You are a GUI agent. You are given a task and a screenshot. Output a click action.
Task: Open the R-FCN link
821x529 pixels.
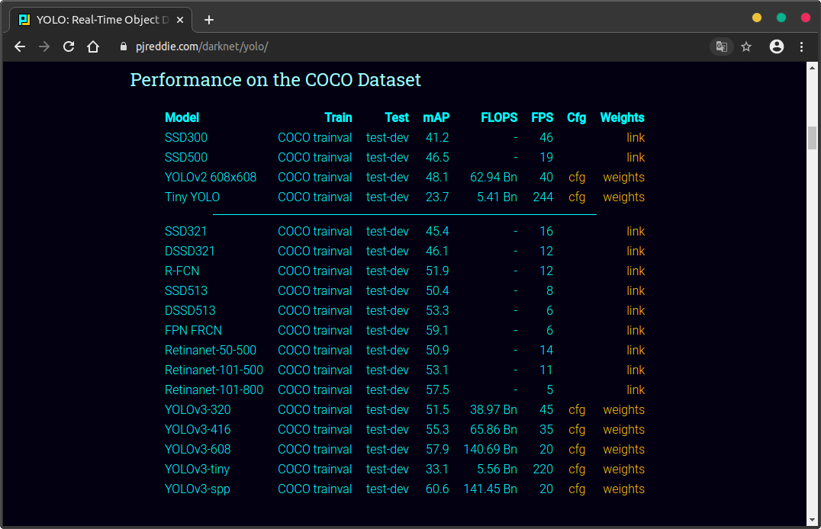(636, 271)
